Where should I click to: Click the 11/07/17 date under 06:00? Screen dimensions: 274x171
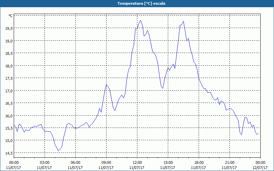coord(75,168)
